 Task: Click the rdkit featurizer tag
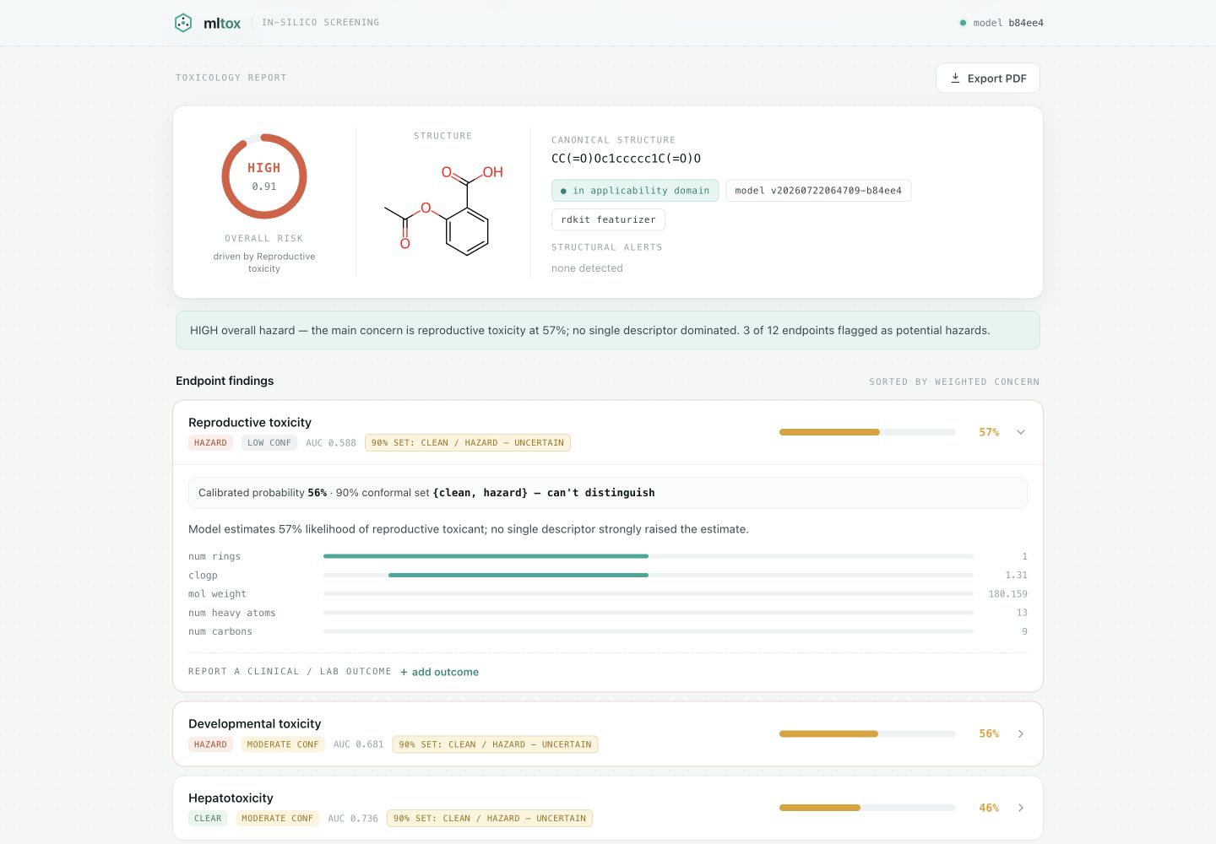608,219
